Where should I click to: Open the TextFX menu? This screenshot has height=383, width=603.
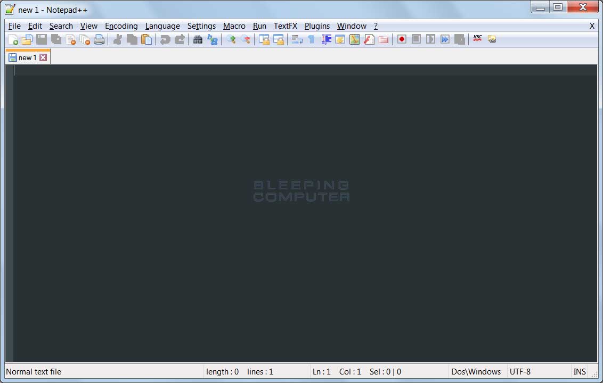tap(286, 26)
